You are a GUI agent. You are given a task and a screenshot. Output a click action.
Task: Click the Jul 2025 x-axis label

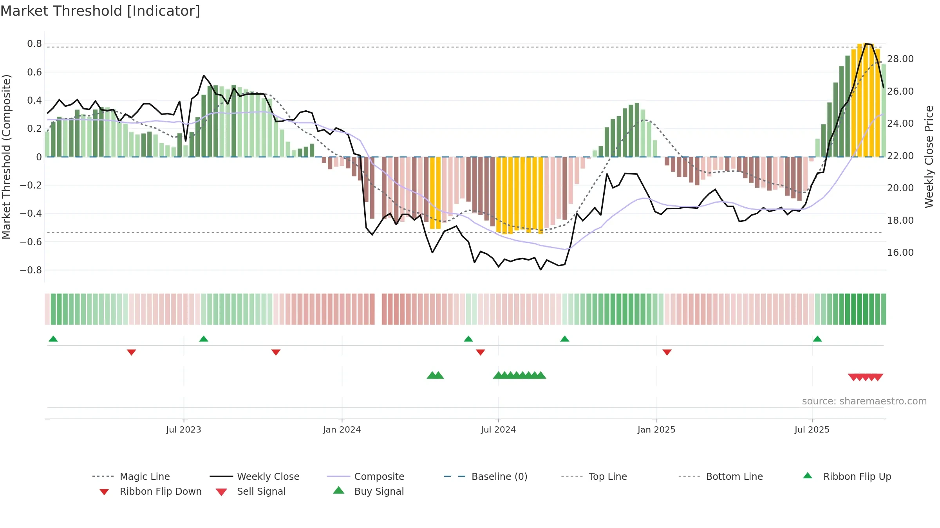pyautogui.click(x=812, y=430)
